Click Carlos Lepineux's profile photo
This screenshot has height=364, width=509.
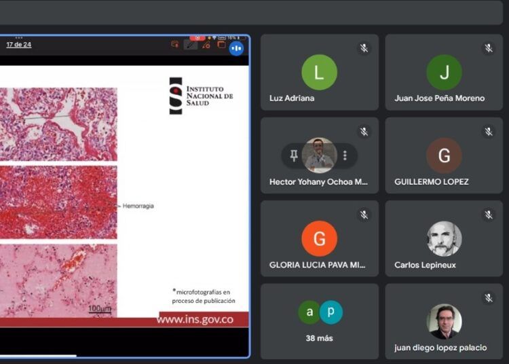(x=444, y=238)
